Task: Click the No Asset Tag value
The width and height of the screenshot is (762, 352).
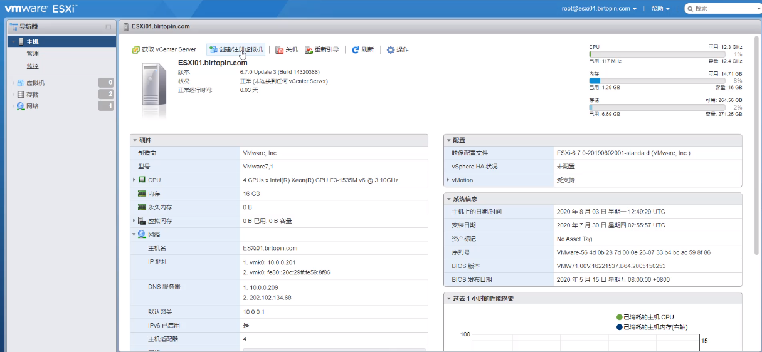Action: pos(574,239)
